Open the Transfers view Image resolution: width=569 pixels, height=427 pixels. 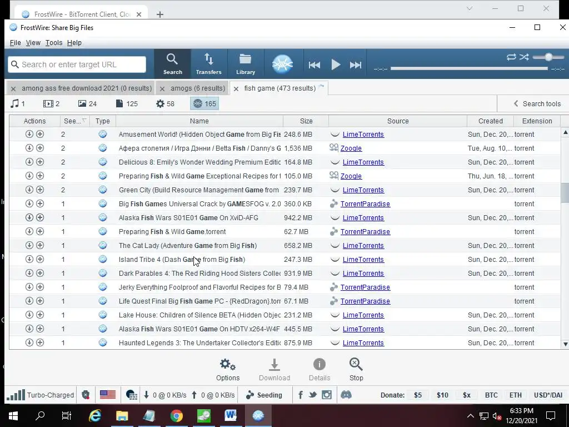[x=209, y=64]
